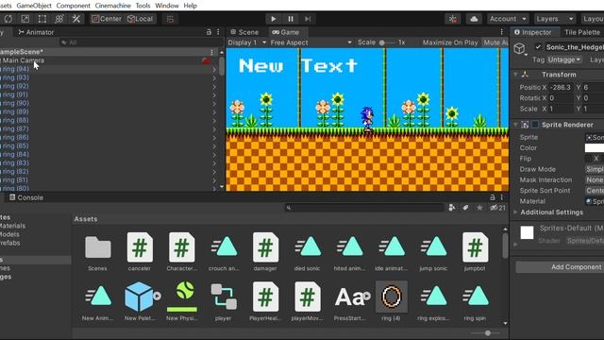Click the Project search input field
Viewport: 604px width, 340px height.
click(x=364, y=208)
